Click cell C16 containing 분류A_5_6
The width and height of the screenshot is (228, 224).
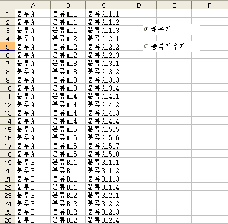click(104, 137)
